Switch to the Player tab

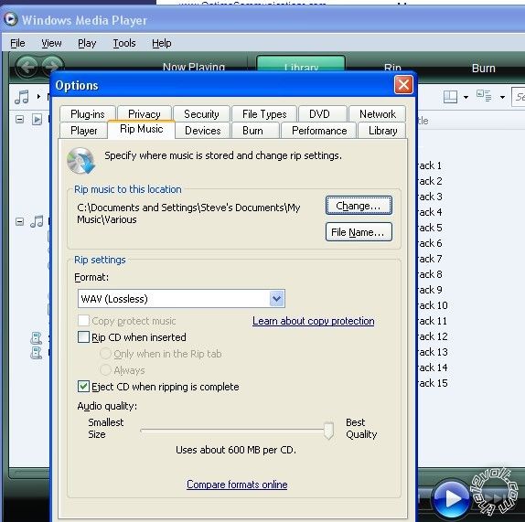point(84,131)
